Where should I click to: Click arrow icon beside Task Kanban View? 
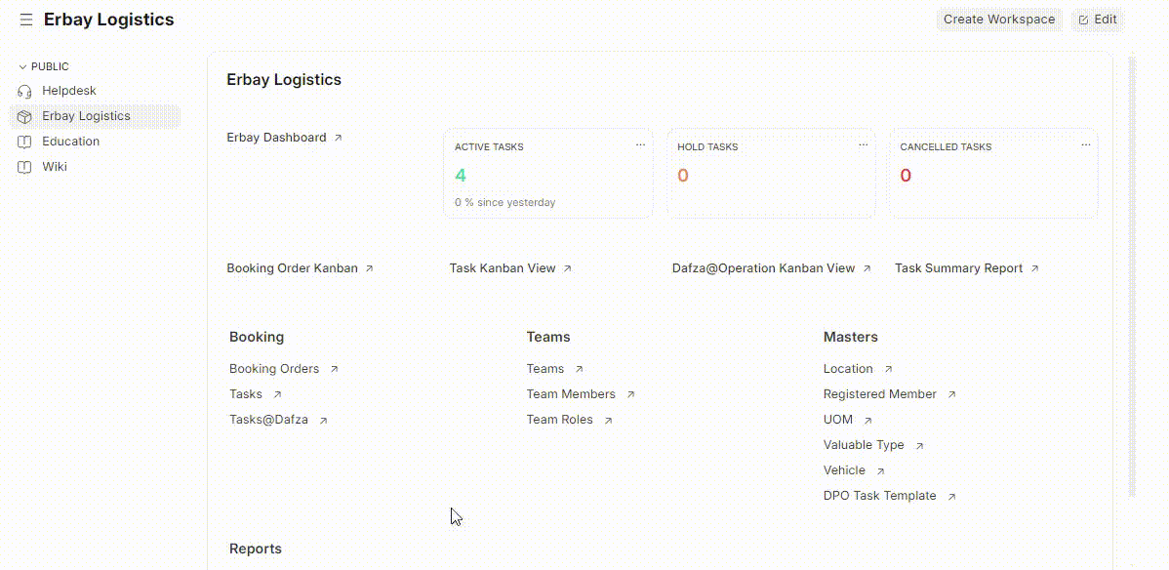(567, 268)
